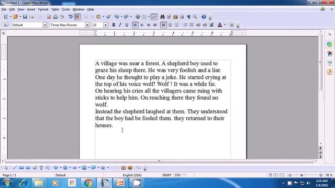Open the File menu
The width and height of the screenshot is (335, 188).
4,9
